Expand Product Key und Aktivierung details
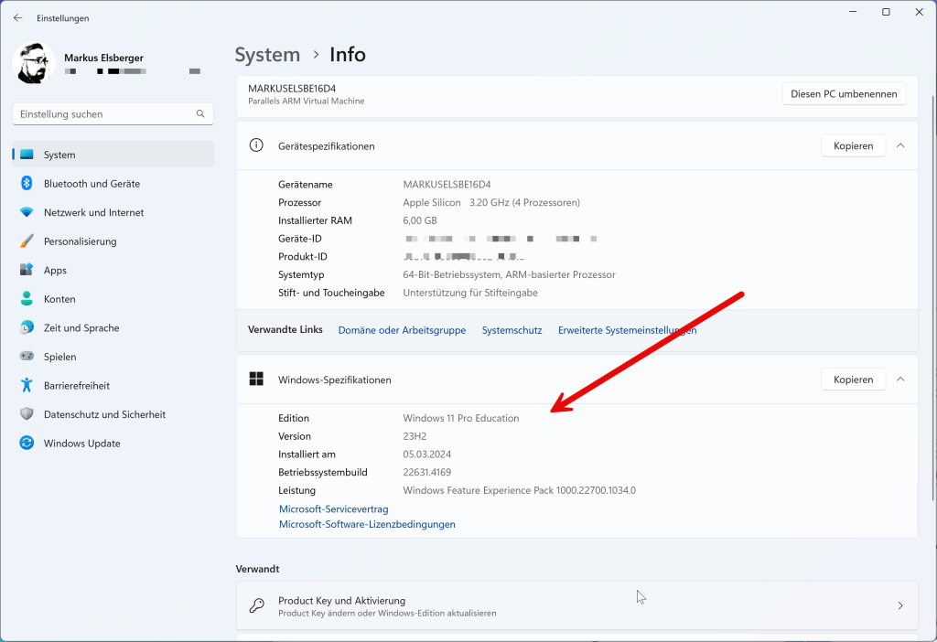Viewport: 937px width, 642px height. [x=899, y=605]
